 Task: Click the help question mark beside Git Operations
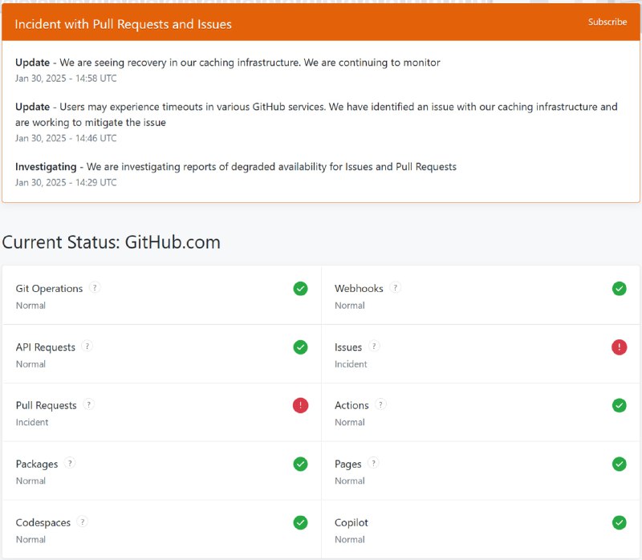(95, 288)
